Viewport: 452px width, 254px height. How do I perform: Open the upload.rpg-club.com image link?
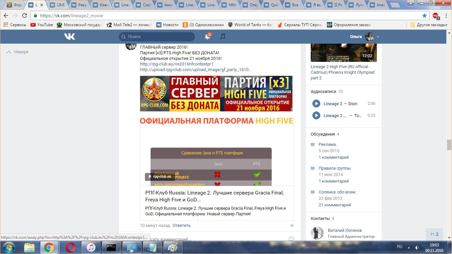[x=195, y=70]
